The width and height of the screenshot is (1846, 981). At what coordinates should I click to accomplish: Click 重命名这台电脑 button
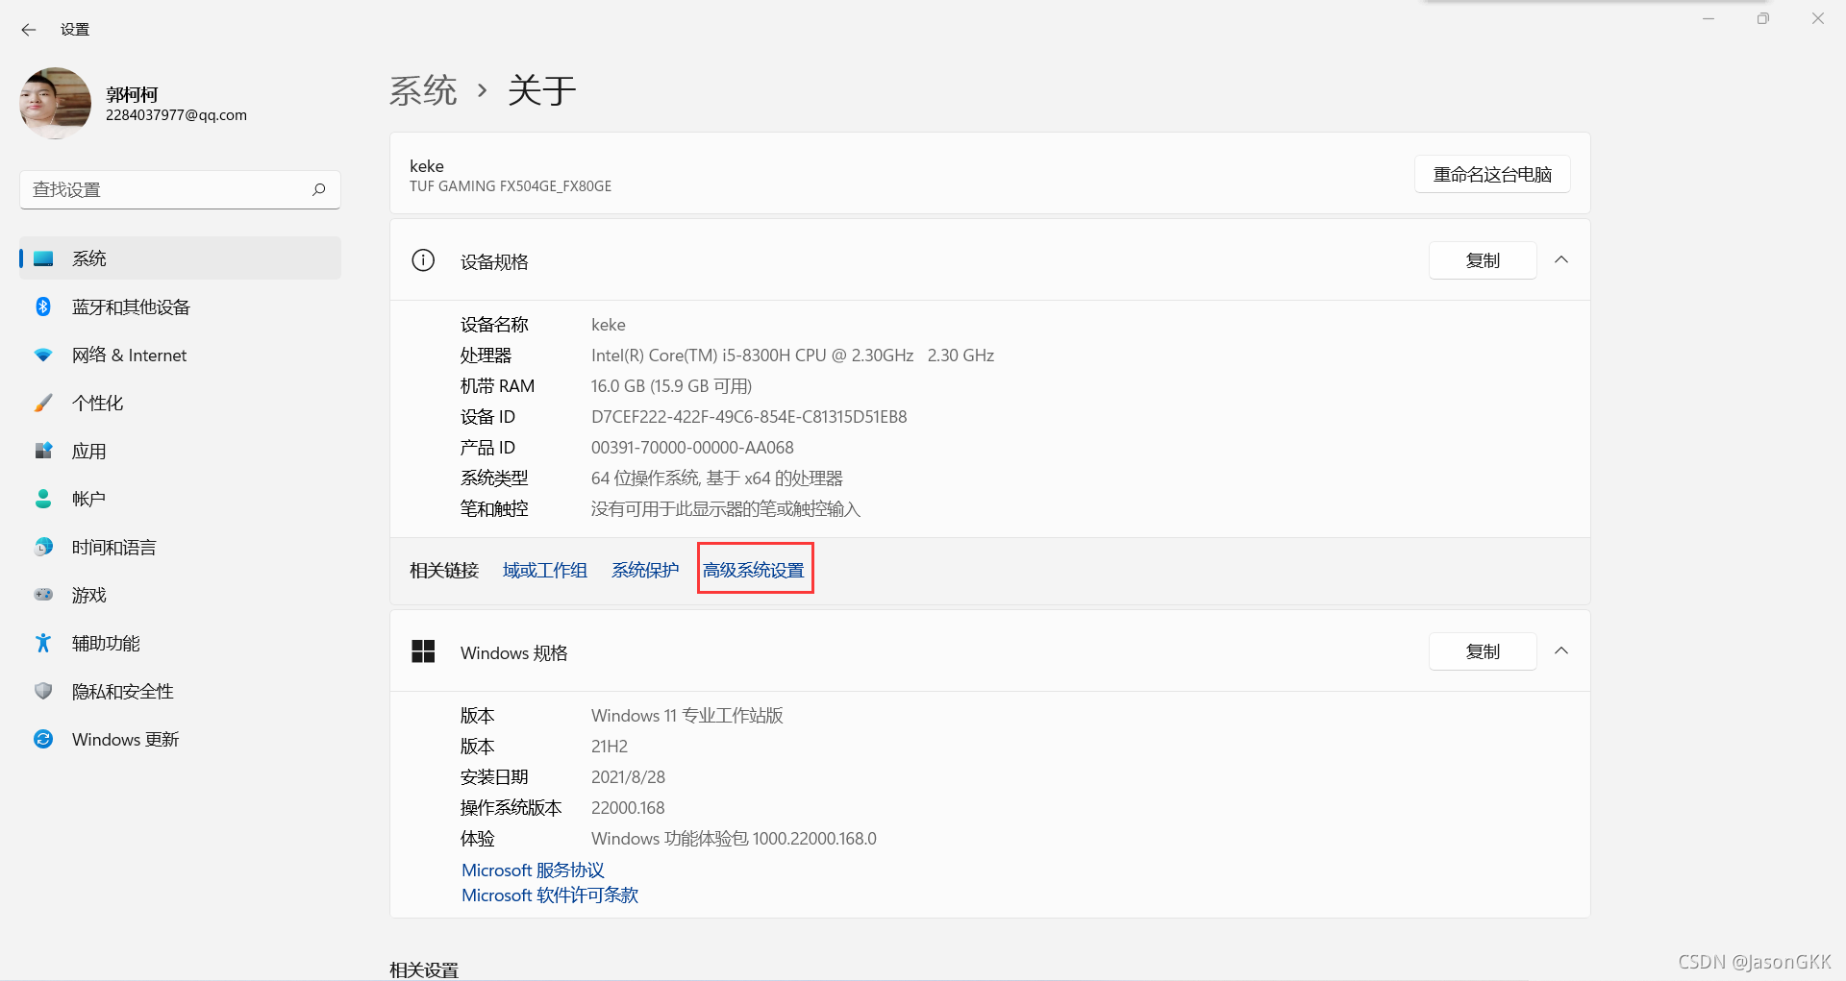pyautogui.click(x=1492, y=174)
